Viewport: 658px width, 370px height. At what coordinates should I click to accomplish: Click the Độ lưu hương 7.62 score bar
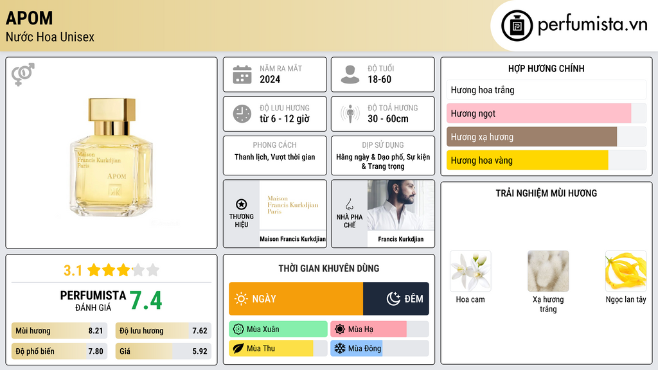click(x=163, y=331)
